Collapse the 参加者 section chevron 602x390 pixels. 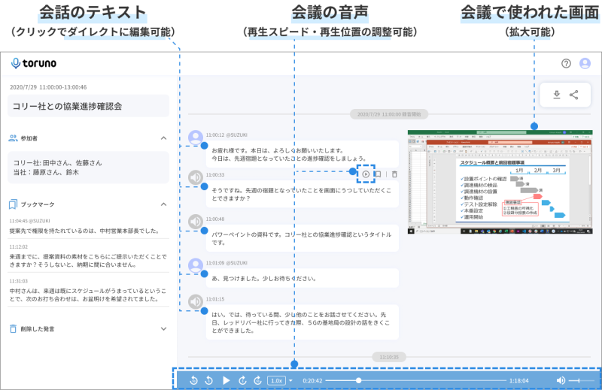(x=163, y=138)
